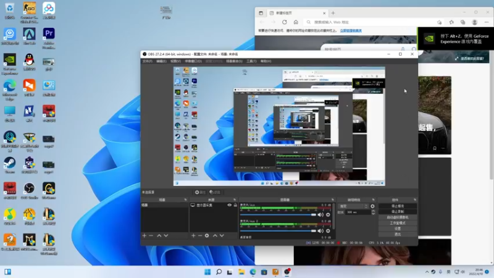
Task: Open View menu in OBS
Action: coord(175,61)
